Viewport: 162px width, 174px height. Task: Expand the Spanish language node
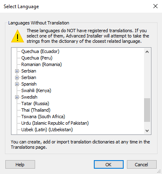tap(17, 84)
